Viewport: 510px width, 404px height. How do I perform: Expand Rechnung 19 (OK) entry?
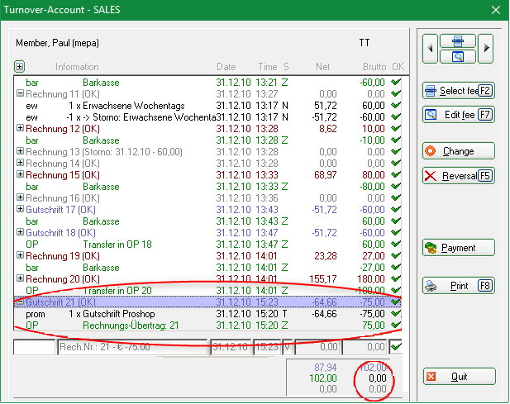point(20,255)
